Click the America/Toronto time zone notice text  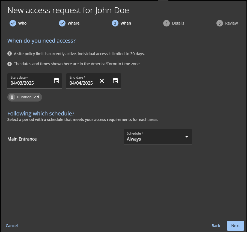click(77, 64)
